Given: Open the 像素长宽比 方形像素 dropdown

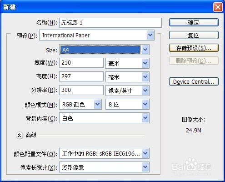Looking at the screenshot, I should tap(104, 167).
